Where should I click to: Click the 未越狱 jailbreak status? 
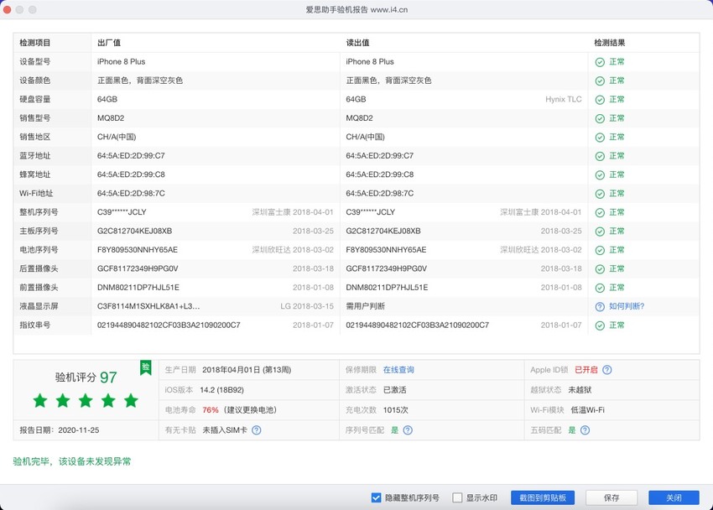580,390
